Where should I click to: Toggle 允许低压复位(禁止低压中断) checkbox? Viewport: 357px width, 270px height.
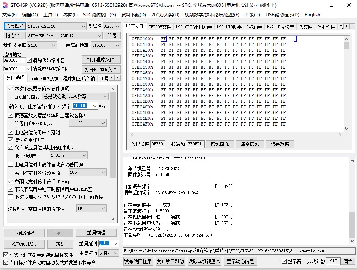tap(11, 147)
